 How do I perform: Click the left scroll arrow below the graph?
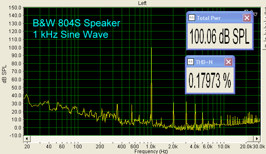click(x=27, y=139)
